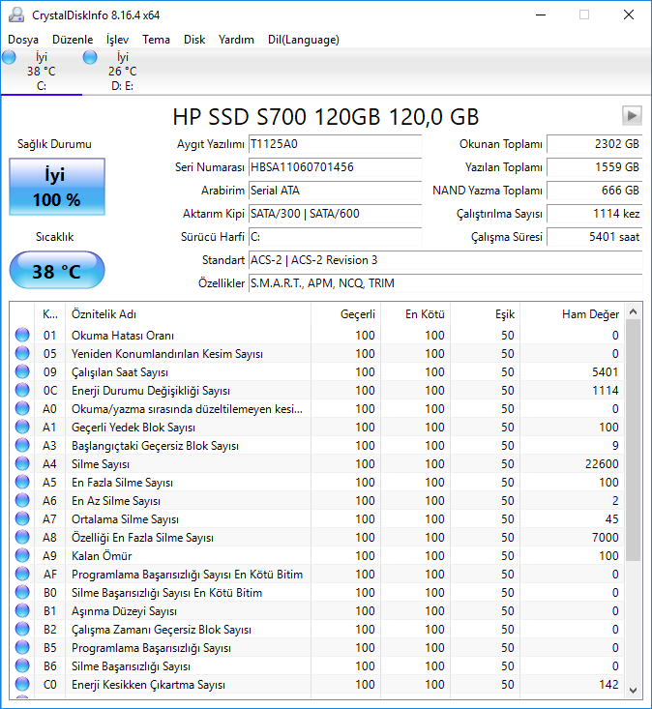This screenshot has height=709, width=652.
Task: Click the status orb for attribute A9
Action: tap(22, 555)
